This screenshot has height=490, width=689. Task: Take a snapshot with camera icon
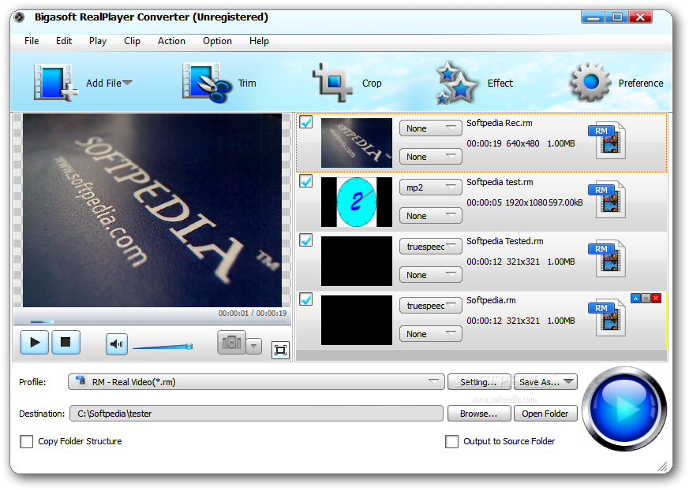(231, 343)
